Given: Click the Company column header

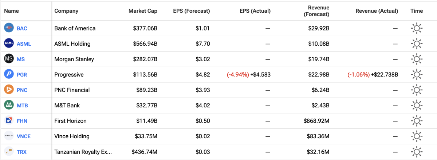Looking at the screenshot, I should (66, 11).
